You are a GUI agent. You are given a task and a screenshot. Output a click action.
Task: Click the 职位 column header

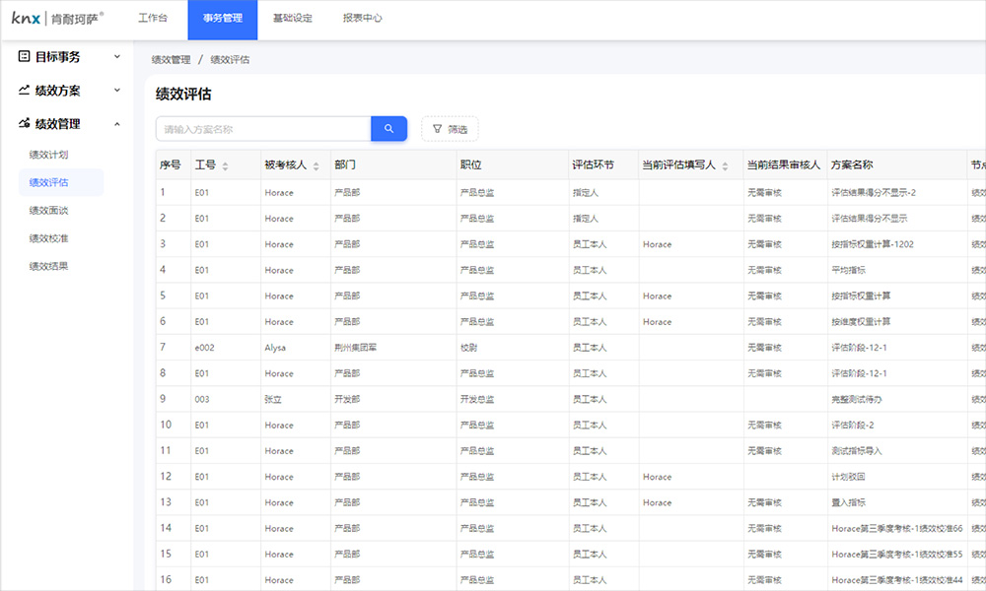pyautogui.click(x=471, y=164)
